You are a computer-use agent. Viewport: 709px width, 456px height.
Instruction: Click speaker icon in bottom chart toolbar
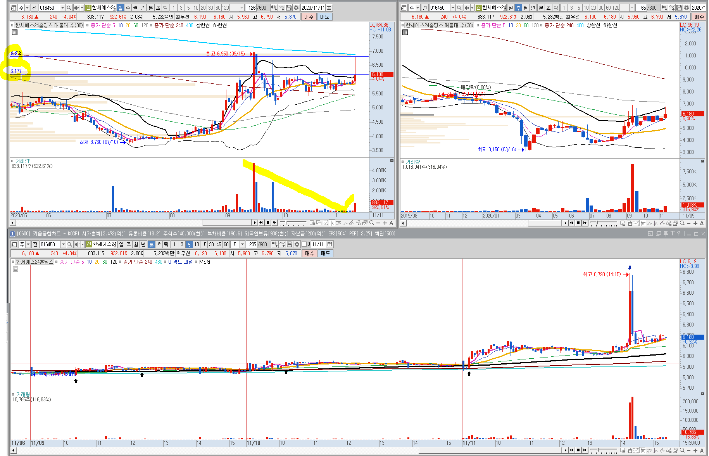(77, 244)
